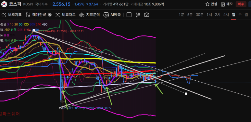Viewport: 251px width, 122px height.
Task: Click the green 밴드 Bollinger label
Action: [13, 40]
